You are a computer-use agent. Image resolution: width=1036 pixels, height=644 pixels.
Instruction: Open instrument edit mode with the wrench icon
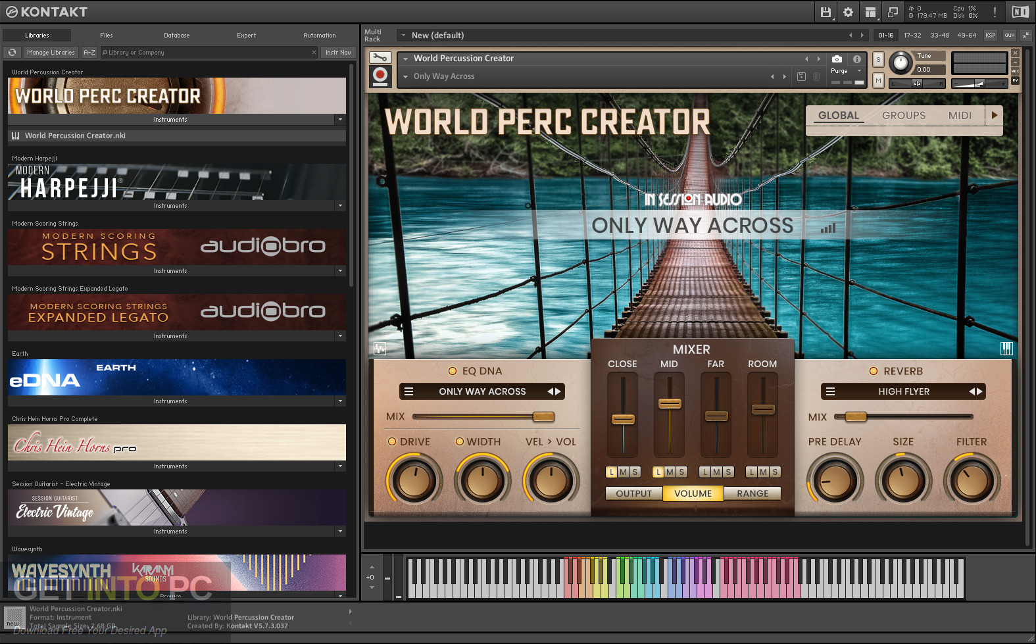(x=380, y=58)
